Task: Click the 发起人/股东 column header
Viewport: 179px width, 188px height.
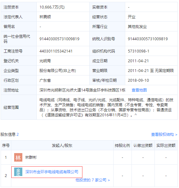Action: click(x=62, y=146)
